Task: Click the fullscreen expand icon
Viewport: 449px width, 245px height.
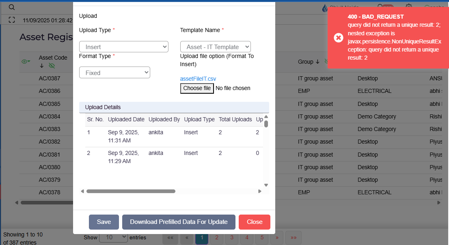Action: [x=12, y=20]
